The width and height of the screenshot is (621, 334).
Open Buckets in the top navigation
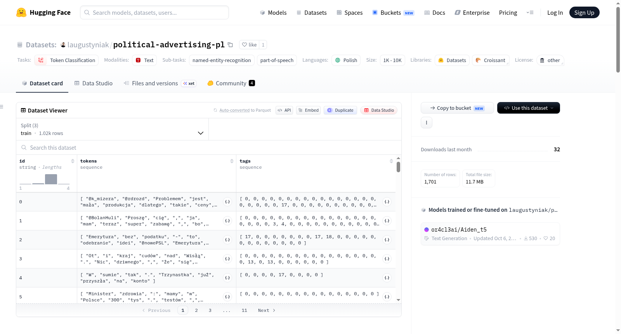(x=393, y=13)
